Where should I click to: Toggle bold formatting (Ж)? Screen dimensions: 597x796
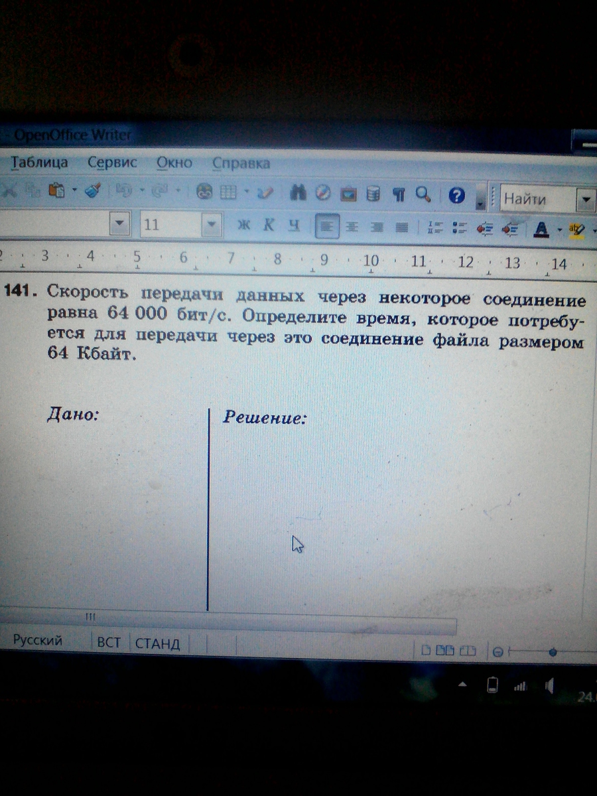pos(243,225)
